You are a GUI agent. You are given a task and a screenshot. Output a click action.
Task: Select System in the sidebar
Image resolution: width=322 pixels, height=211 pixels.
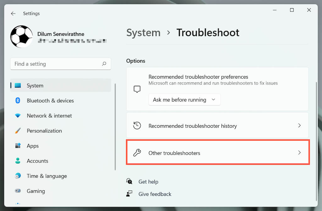[35, 86]
